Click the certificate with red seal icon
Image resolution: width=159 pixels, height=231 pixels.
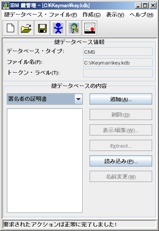tap(90, 28)
